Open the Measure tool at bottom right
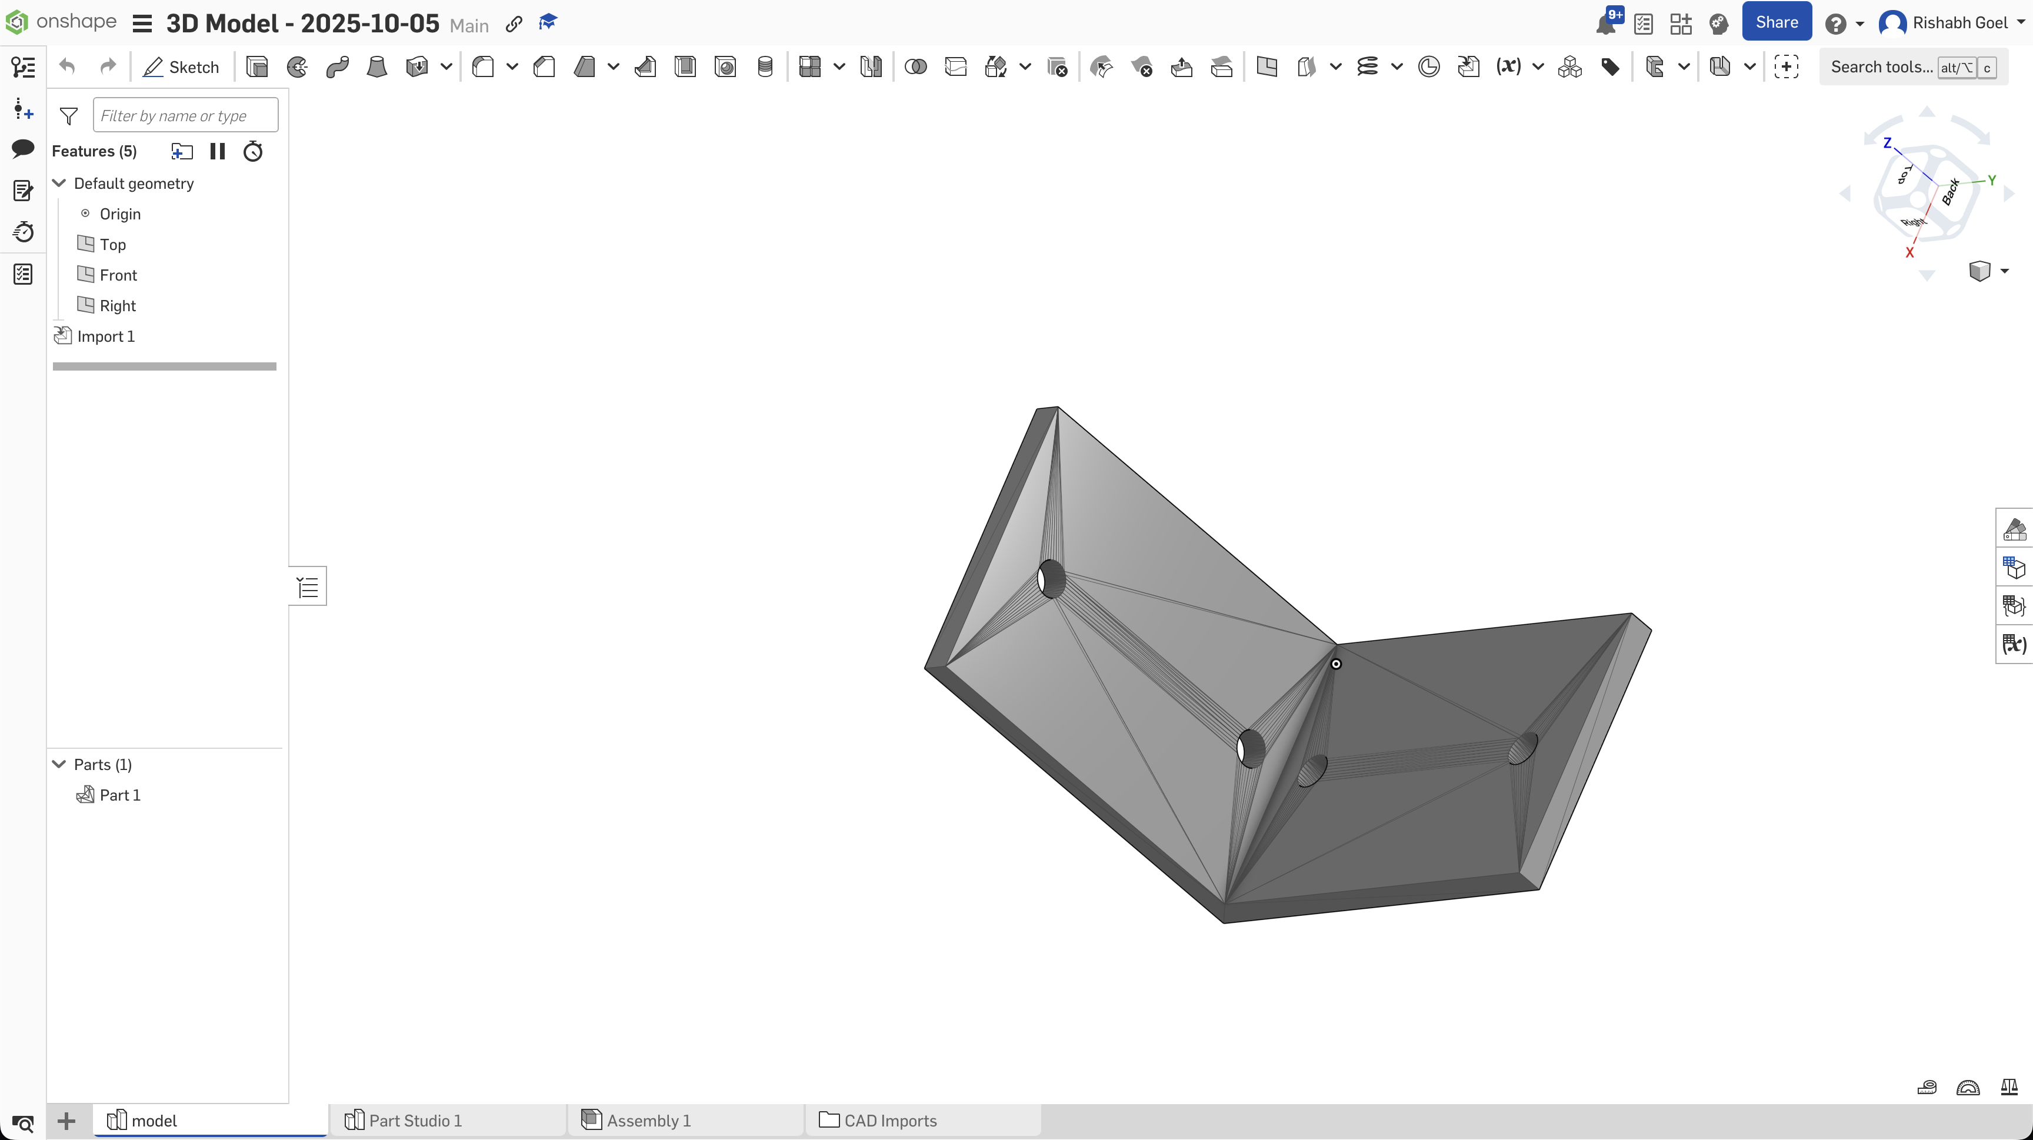The width and height of the screenshot is (2033, 1140). [x=1927, y=1088]
